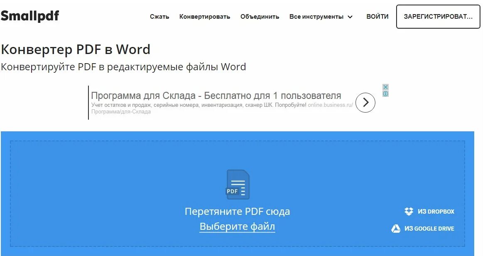The height and width of the screenshot is (256, 490).
Task: Click the Конвертер PDF в Word heading
Action: [x=76, y=49]
